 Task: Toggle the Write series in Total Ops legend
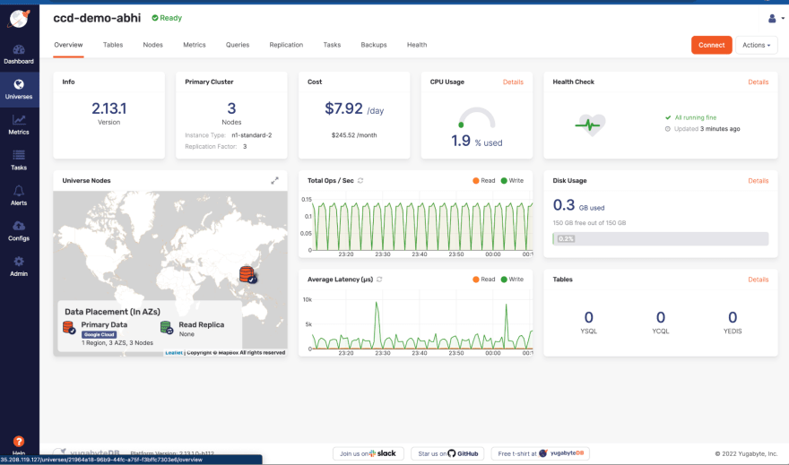coord(512,180)
